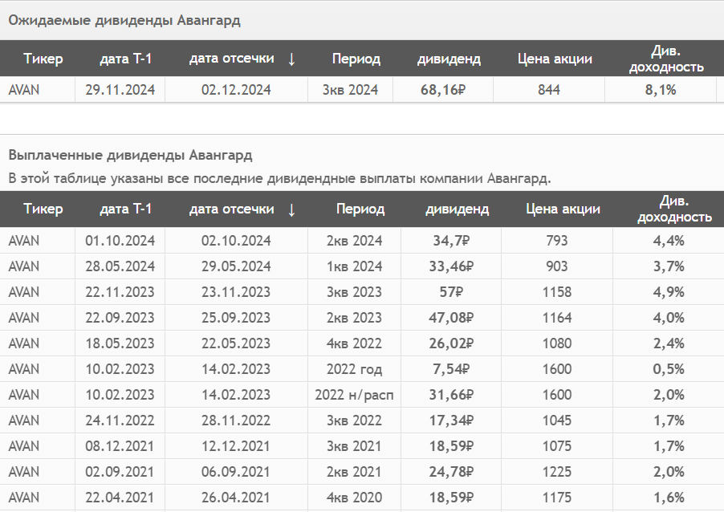Click T-1 date 18.05.2023

[x=120, y=343]
